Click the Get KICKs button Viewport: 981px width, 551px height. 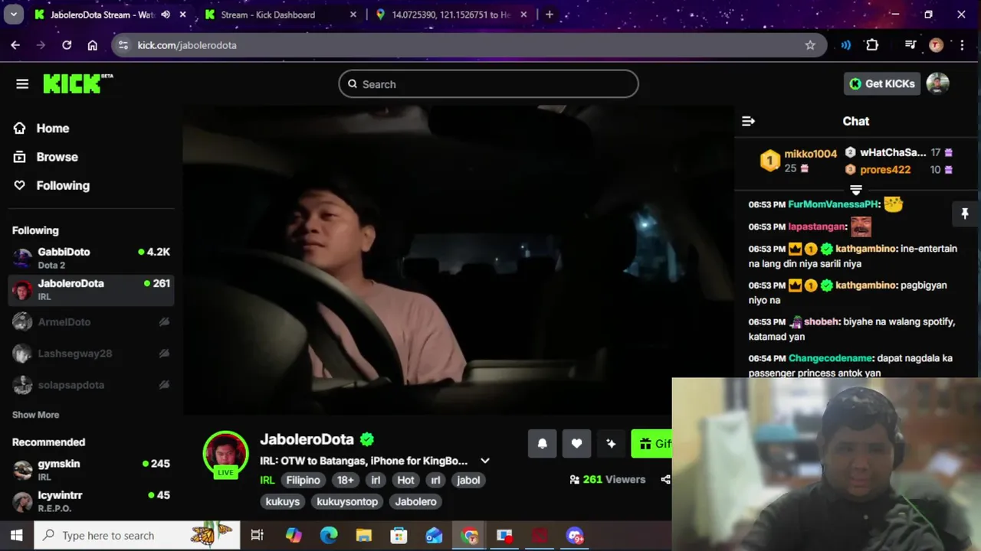coord(881,83)
